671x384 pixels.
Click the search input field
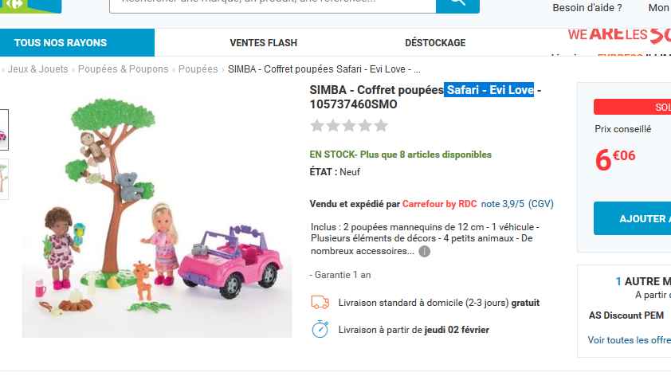tap(273, 5)
